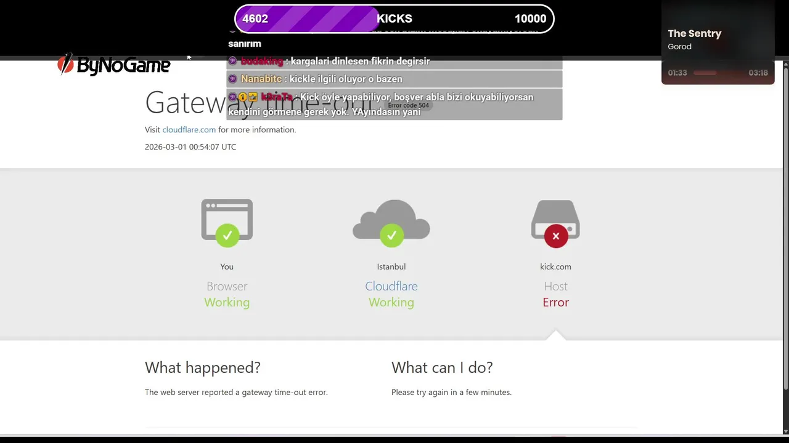The image size is (789, 443).
Task: Click the "Error code 504" text
Action: (408, 105)
